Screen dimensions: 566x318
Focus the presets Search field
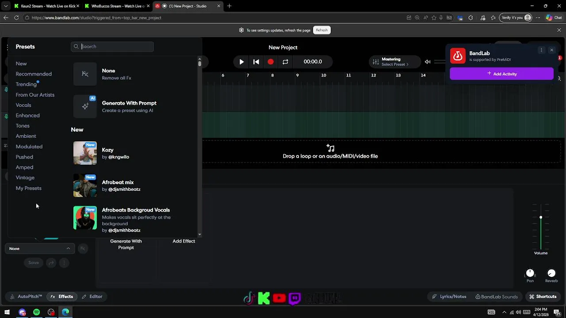click(x=112, y=46)
